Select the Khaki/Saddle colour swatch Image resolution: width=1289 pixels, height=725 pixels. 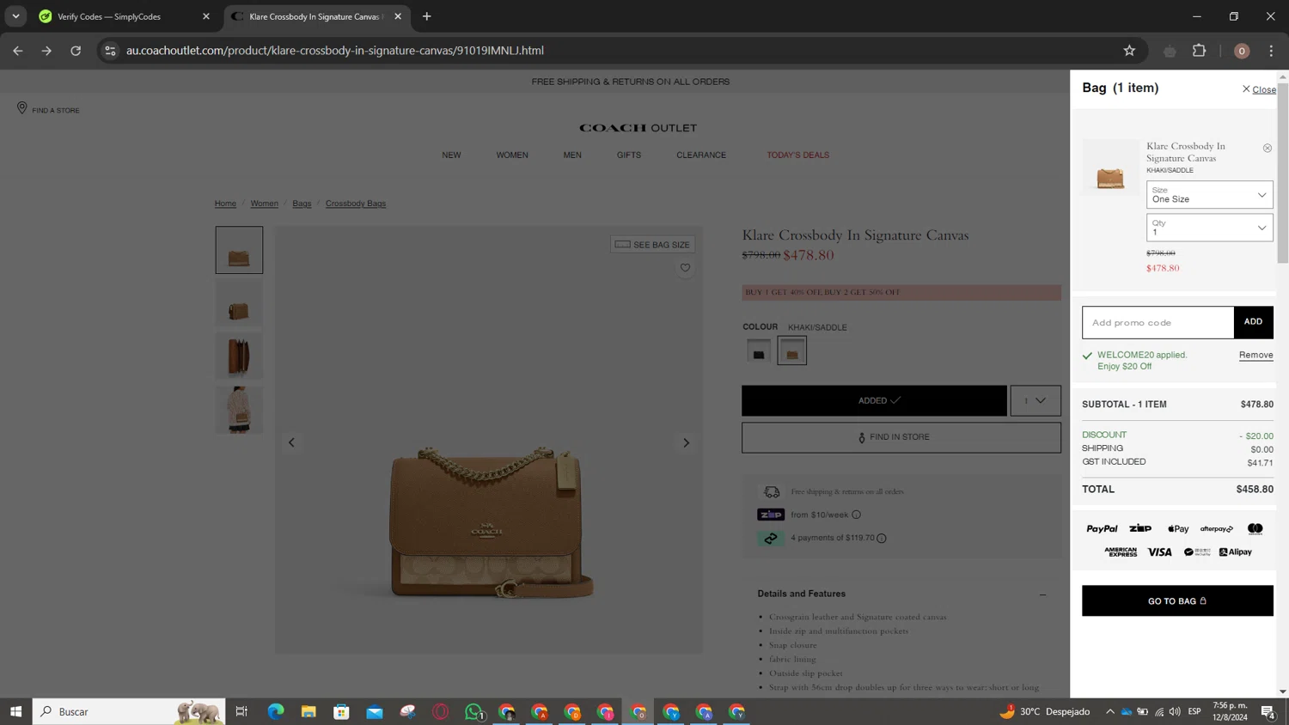tap(792, 350)
